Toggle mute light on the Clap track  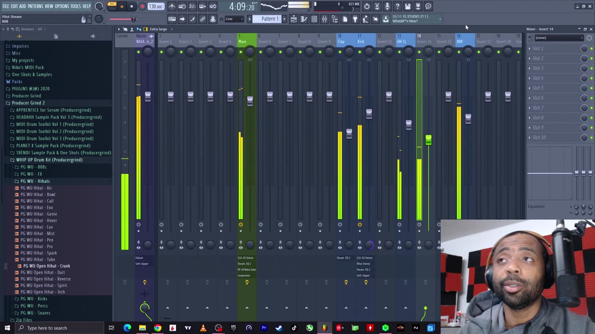click(x=340, y=51)
